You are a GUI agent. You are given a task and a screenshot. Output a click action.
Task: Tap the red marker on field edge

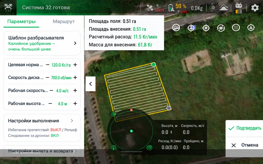pyautogui.click(x=131, y=110)
